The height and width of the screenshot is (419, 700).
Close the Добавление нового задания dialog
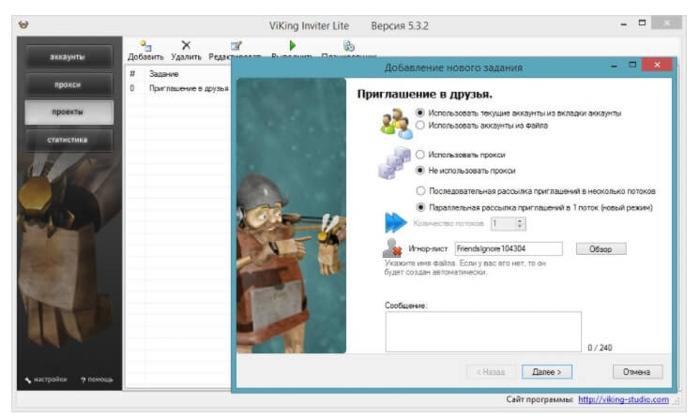(657, 65)
